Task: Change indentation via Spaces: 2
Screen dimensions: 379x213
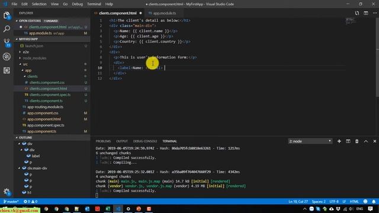Action: pyautogui.click(x=319, y=201)
